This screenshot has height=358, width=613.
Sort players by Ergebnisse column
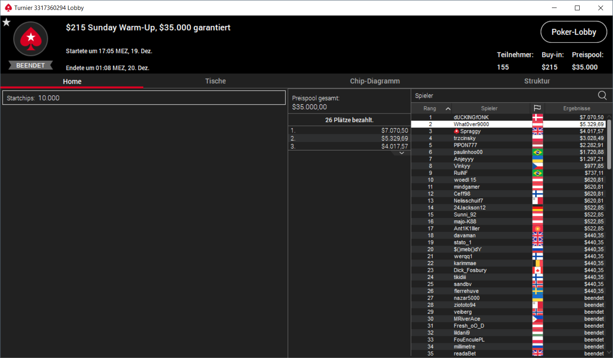pos(576,108)
